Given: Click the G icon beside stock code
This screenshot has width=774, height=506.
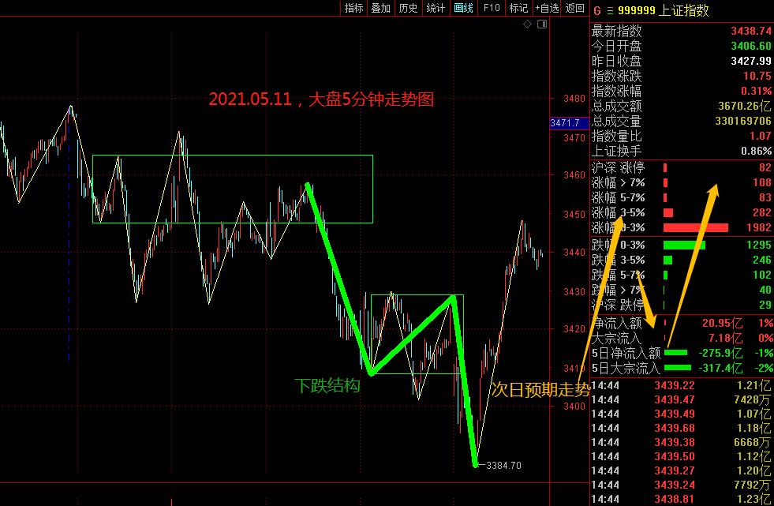Looking at the screenshot, I should point(596,10).
